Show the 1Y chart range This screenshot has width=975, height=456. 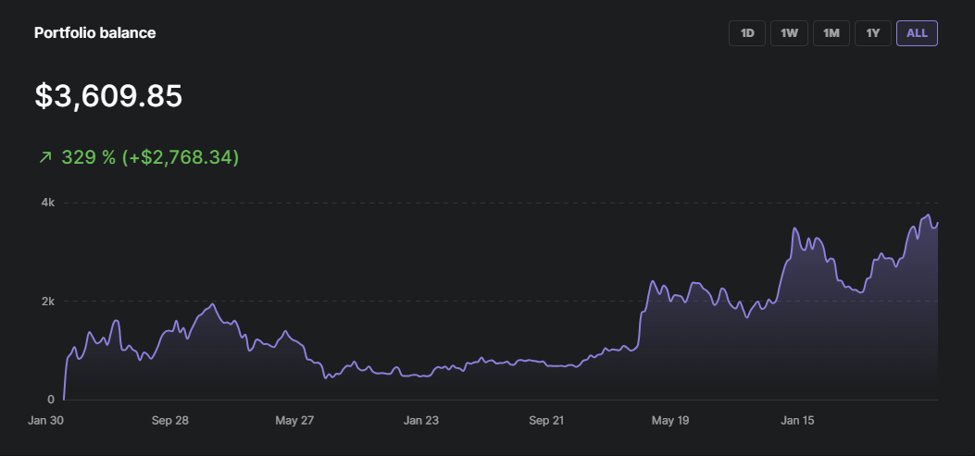tap(872, 33)
